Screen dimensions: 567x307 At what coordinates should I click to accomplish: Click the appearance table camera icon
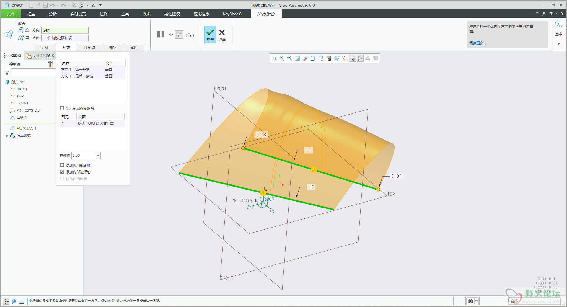tap(329, 58)
